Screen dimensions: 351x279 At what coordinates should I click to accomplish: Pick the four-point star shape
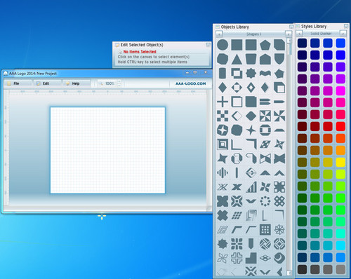(x=251, y=130)
